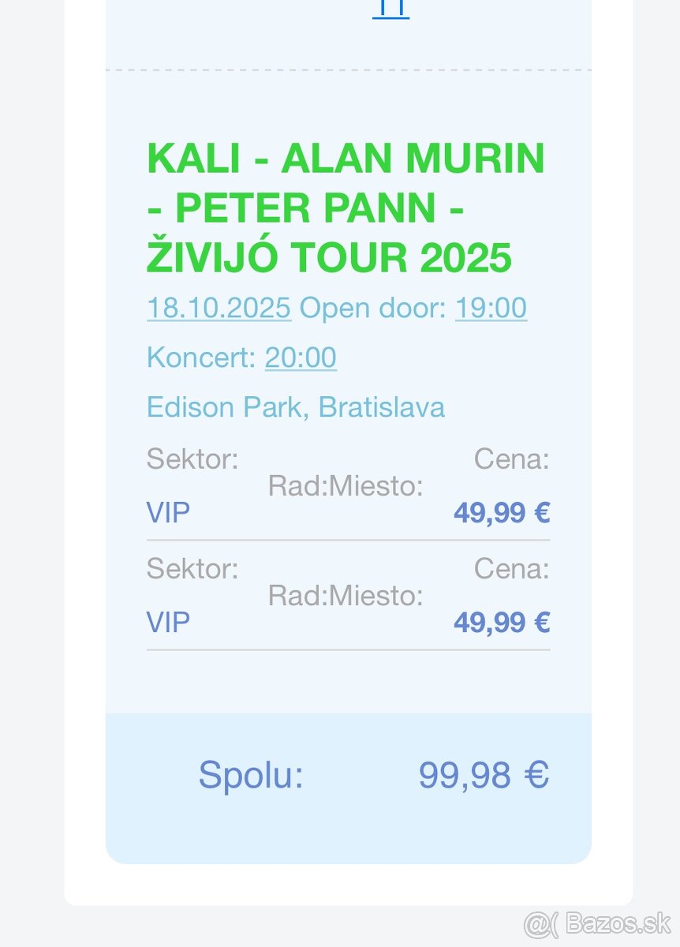The height and width of the screenshot is (947, 680).
Task: Click the second Rad:Miesto label
Action: 346,596
